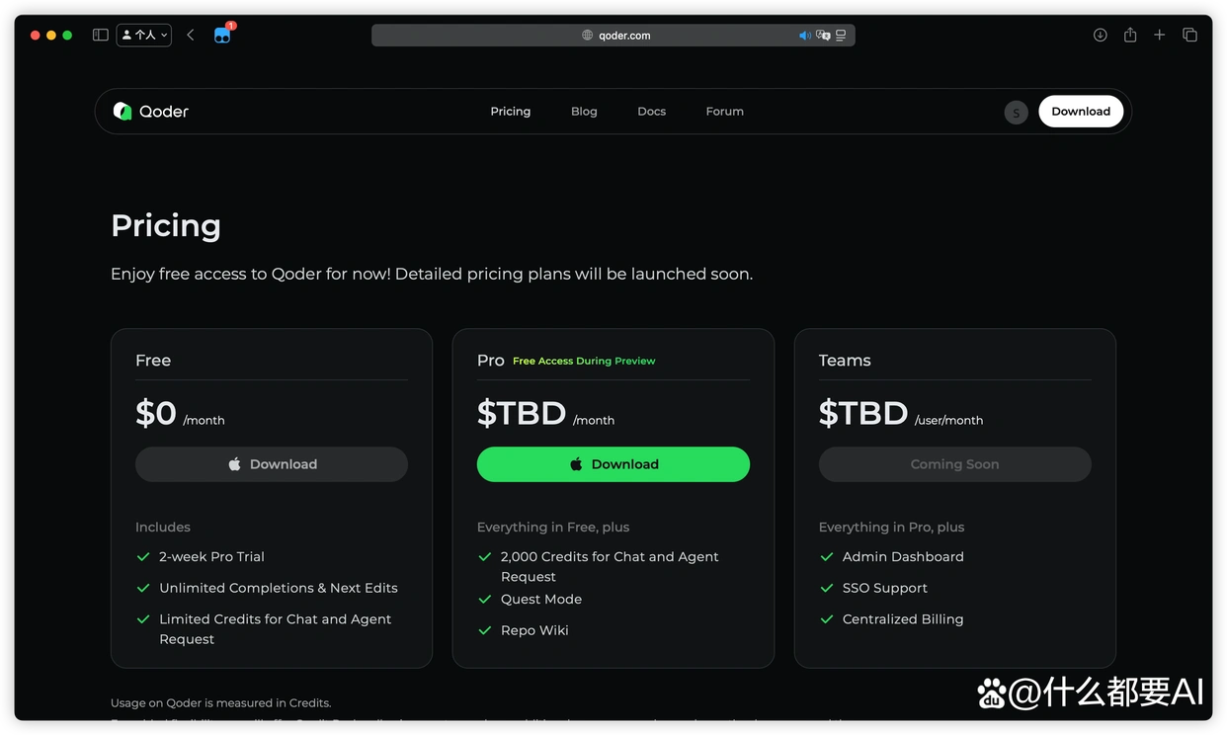Visit the Forum link

coord(724,112)
